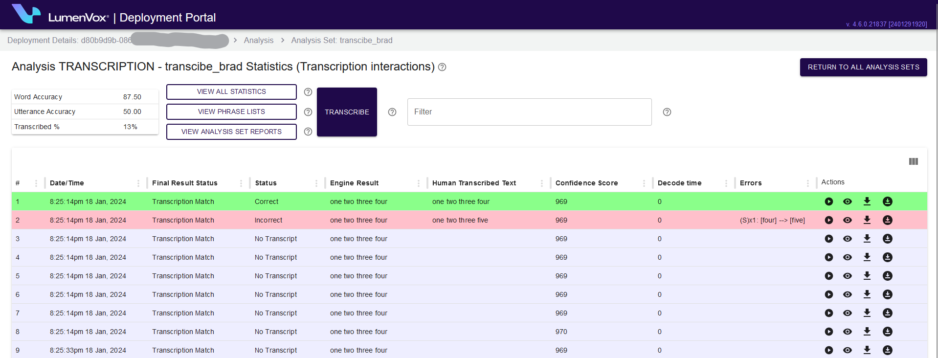
Task: Open the Deployment Details breadcrumb link
Action: click(69, 41)
